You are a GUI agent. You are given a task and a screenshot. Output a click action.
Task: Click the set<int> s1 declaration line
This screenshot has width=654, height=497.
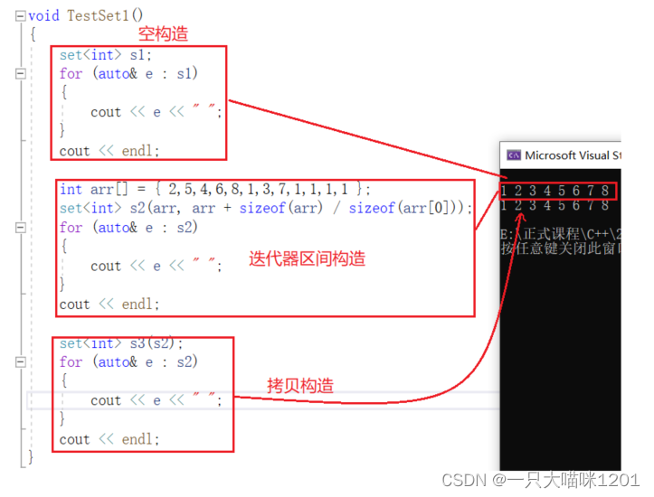[x=106, y=55]
